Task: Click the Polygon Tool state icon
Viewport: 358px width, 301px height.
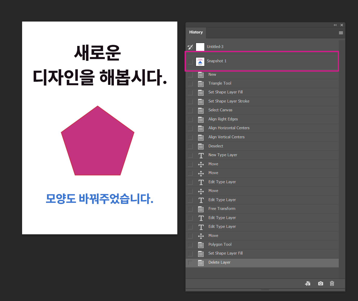Action: click(x=201, y=245)
